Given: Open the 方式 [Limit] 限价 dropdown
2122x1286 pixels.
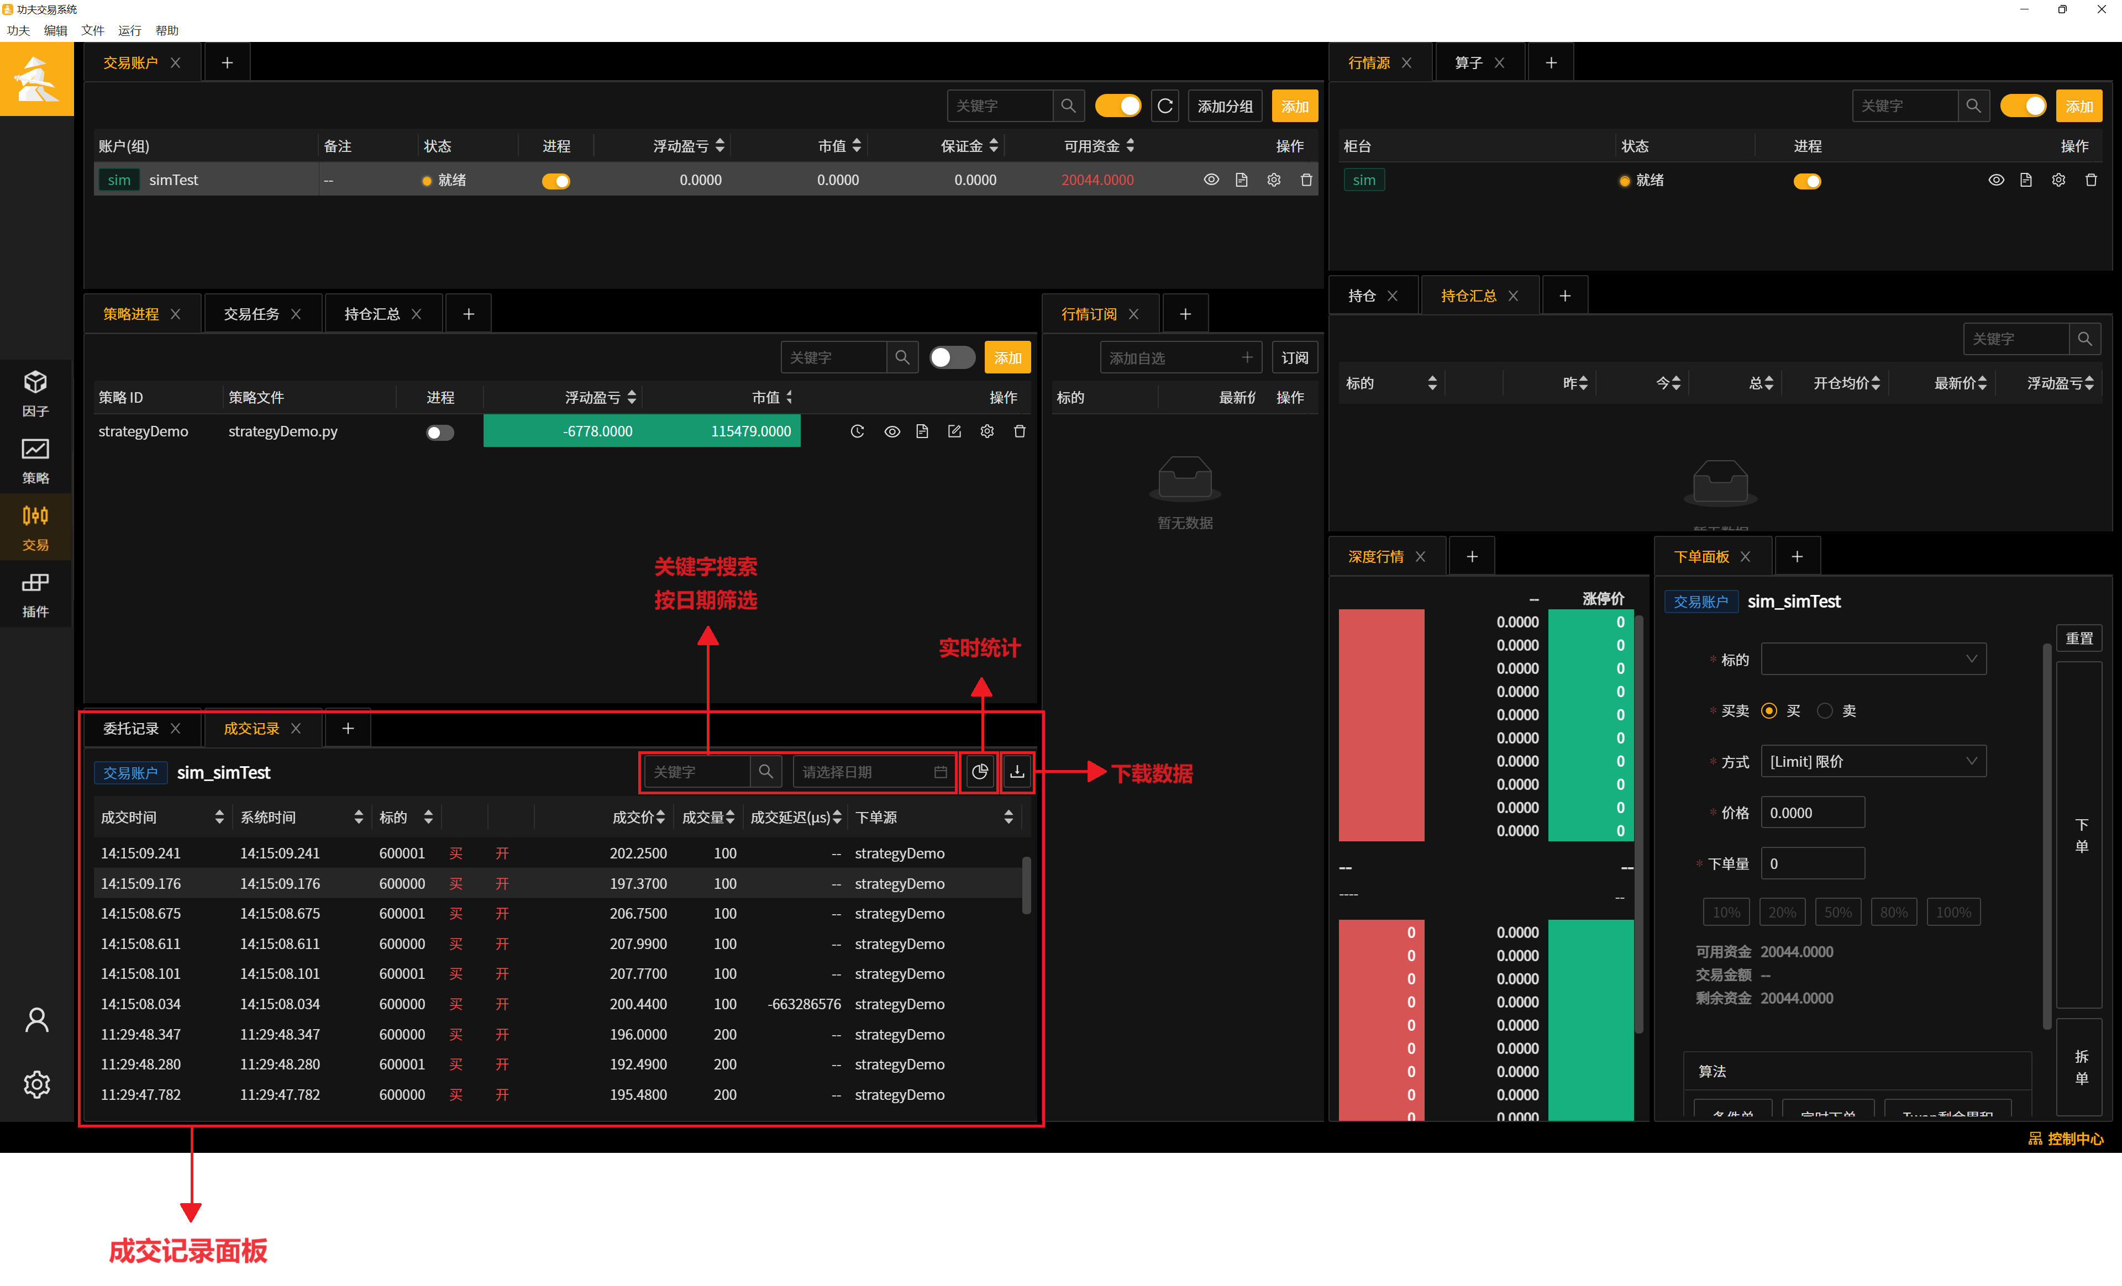Looking at the screenshot, I should tap(1873, 761).
